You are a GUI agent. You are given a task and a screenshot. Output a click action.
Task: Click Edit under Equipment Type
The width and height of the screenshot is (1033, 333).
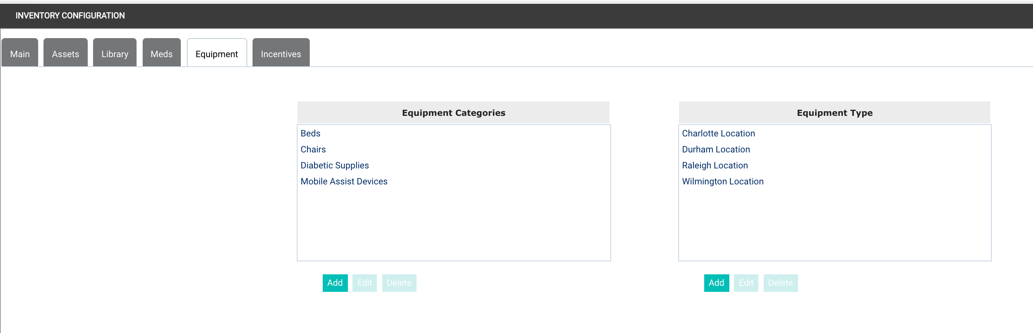[x=746, y=283]
